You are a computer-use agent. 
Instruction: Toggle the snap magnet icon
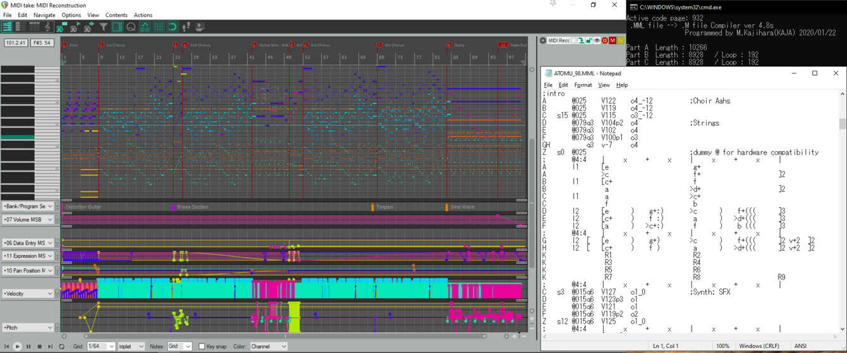172,27
